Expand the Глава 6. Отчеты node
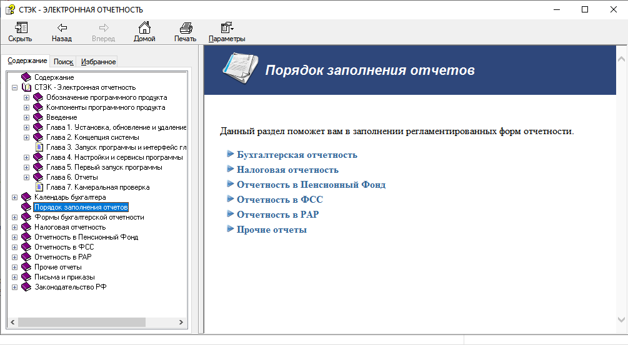The width and height of the screenshot is (628, 345). (26, 178)
